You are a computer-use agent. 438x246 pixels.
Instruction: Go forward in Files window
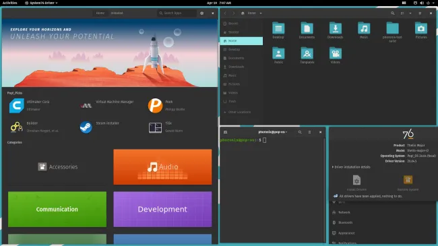pyautogui.click(x=234, y=13)
